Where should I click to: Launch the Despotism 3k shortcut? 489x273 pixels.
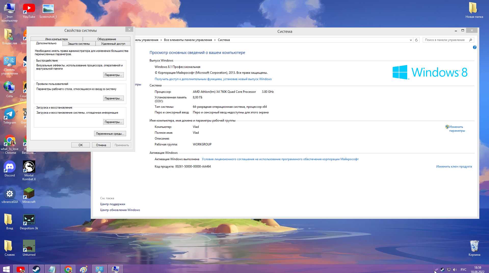[x=29, y=222]
